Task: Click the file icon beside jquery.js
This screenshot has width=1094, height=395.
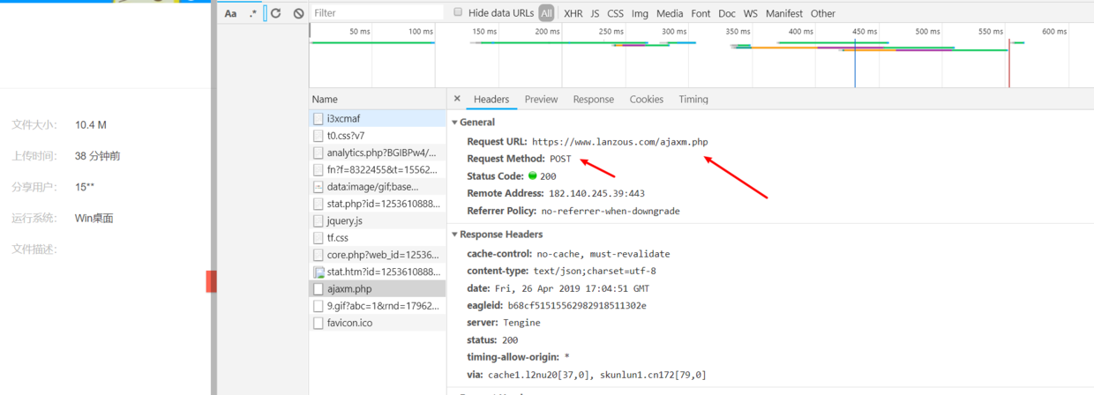Action: 318,220
